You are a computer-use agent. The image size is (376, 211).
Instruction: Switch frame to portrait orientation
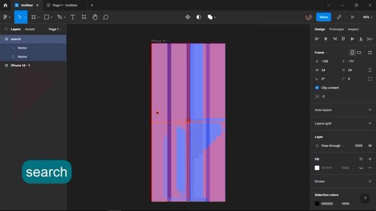coord(352,52)
